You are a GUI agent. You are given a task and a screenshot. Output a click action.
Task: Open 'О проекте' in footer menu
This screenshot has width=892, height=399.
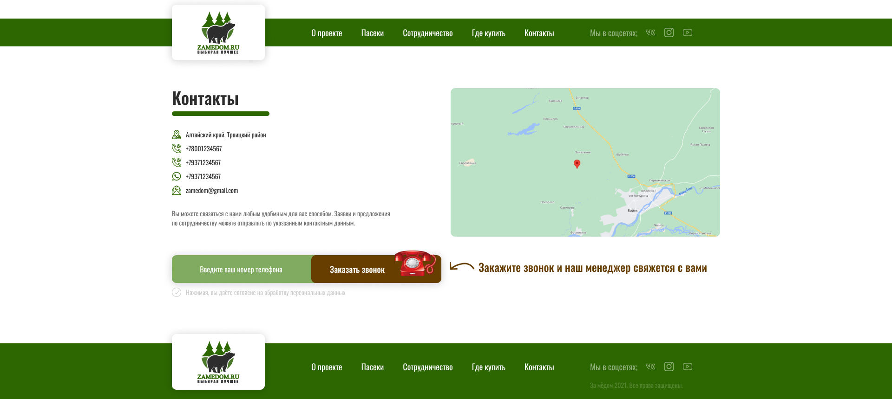click(327, 367)
